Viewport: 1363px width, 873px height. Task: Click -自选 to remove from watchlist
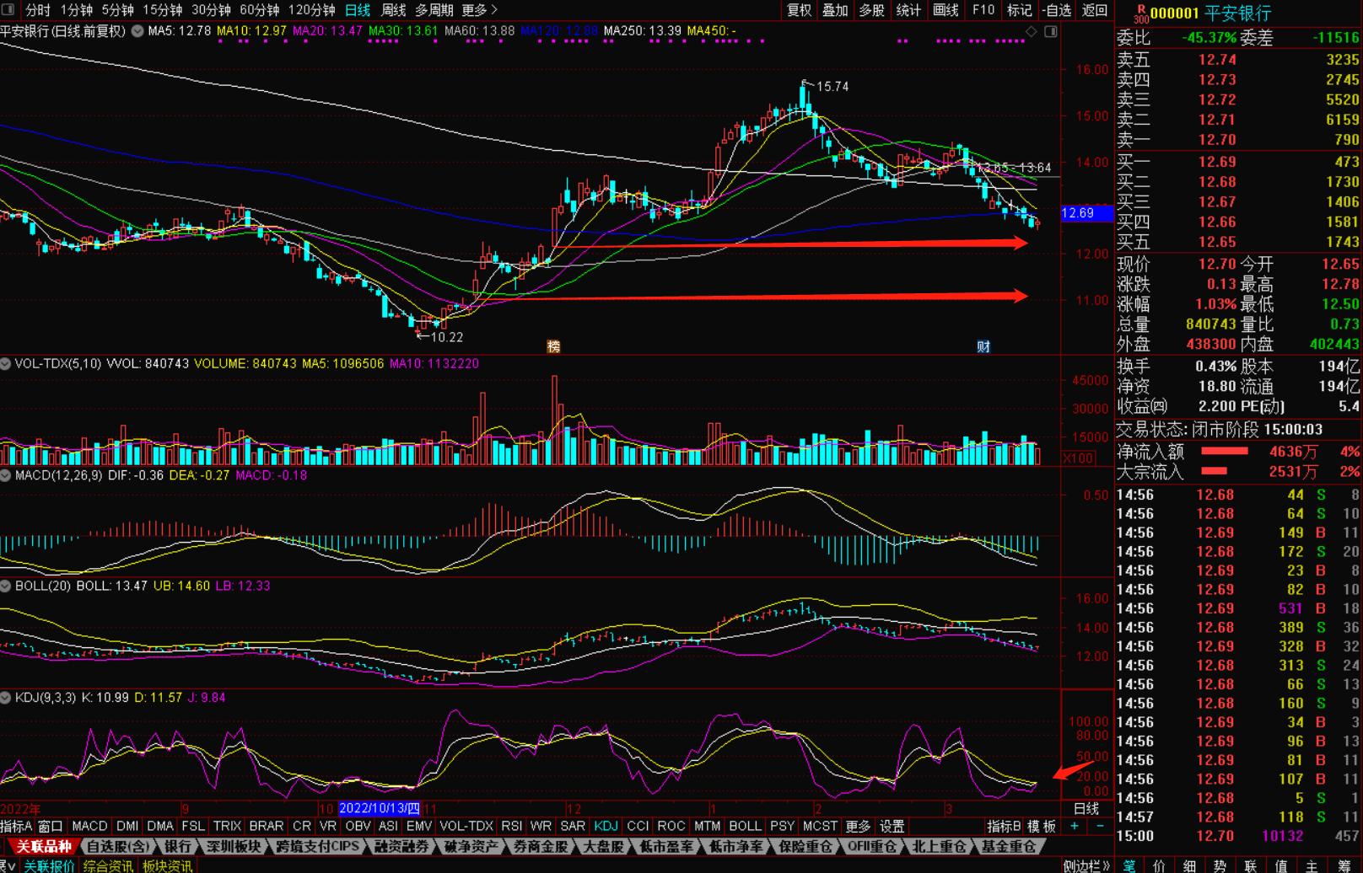(1057, 10)
